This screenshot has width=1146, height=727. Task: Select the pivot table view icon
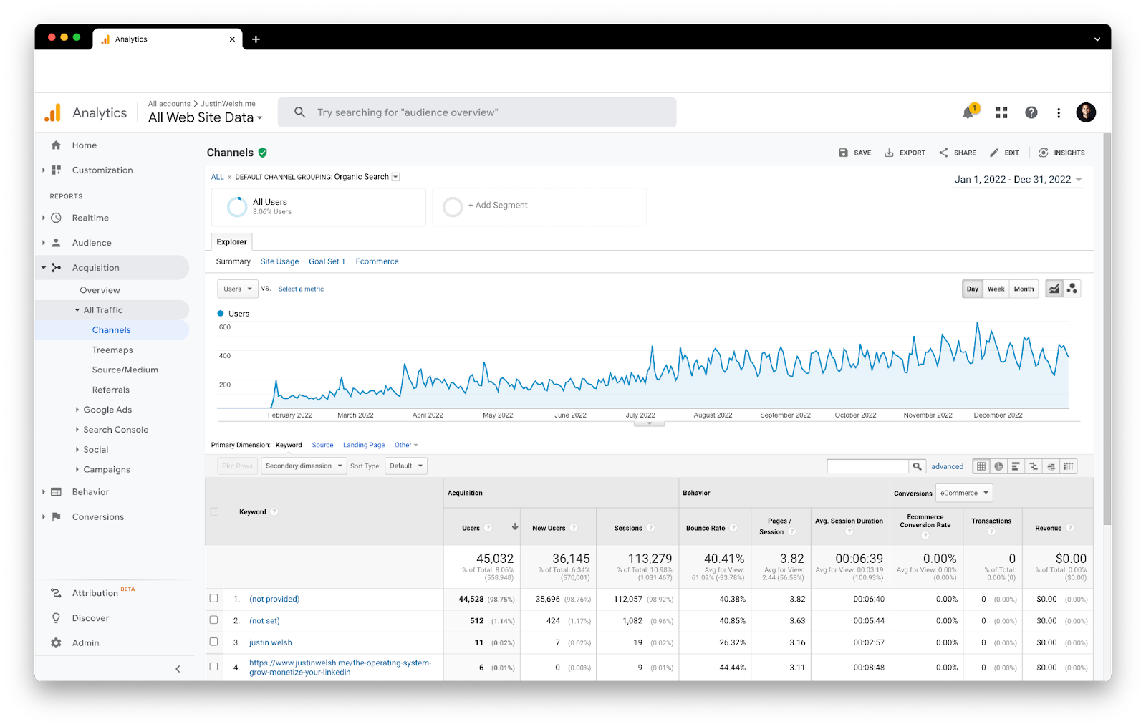[x=1068, y=466]
